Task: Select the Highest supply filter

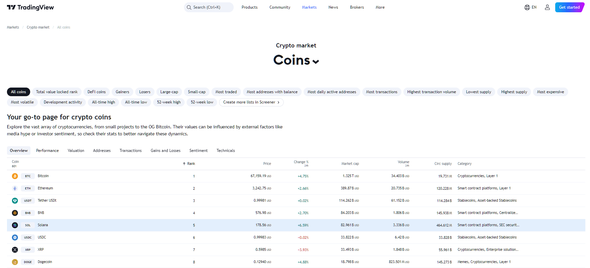Action: click(514, 92)
